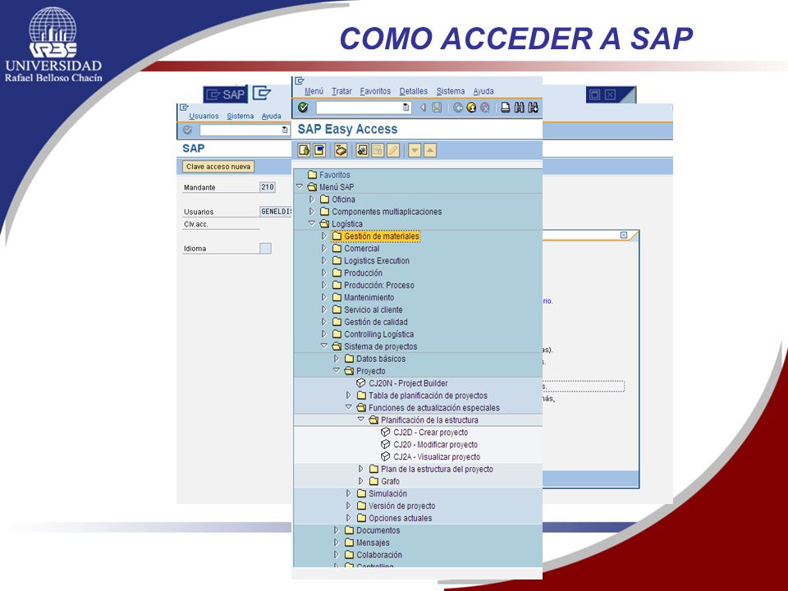Click the Save diskette icon in standard toolbar

pyautogui.click(x=438, y=107)
